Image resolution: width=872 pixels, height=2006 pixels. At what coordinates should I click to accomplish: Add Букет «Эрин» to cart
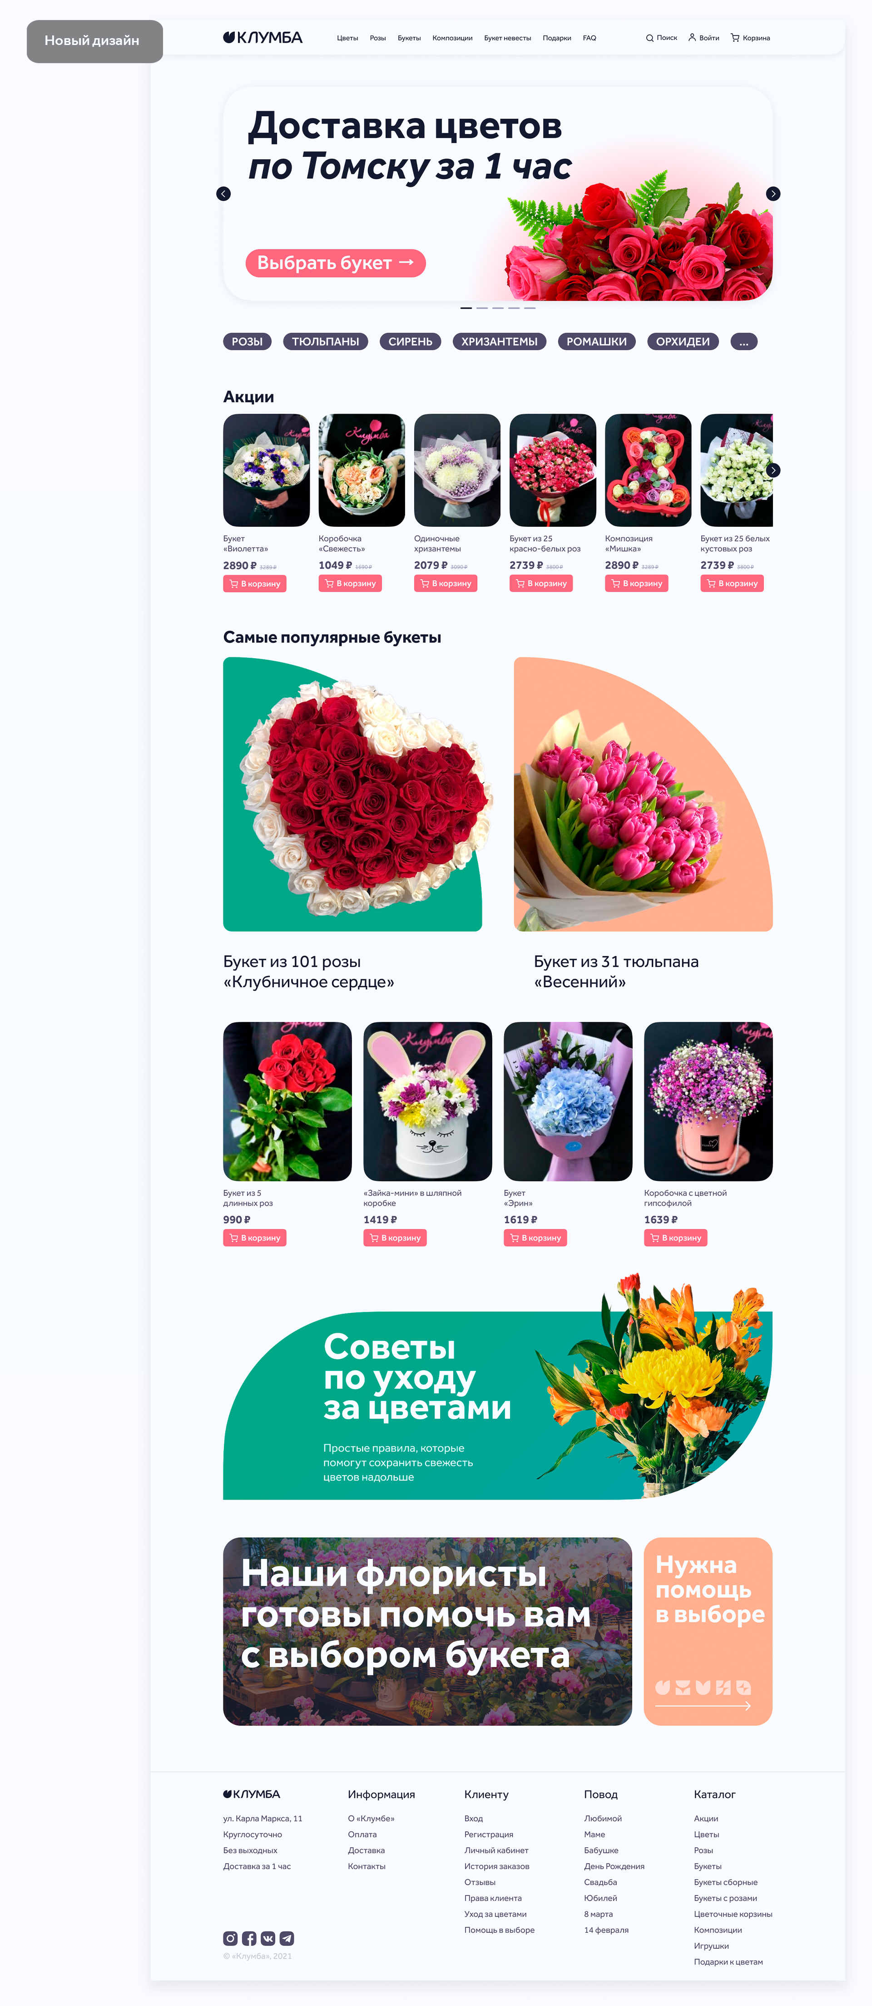[x=535, y=1238]
